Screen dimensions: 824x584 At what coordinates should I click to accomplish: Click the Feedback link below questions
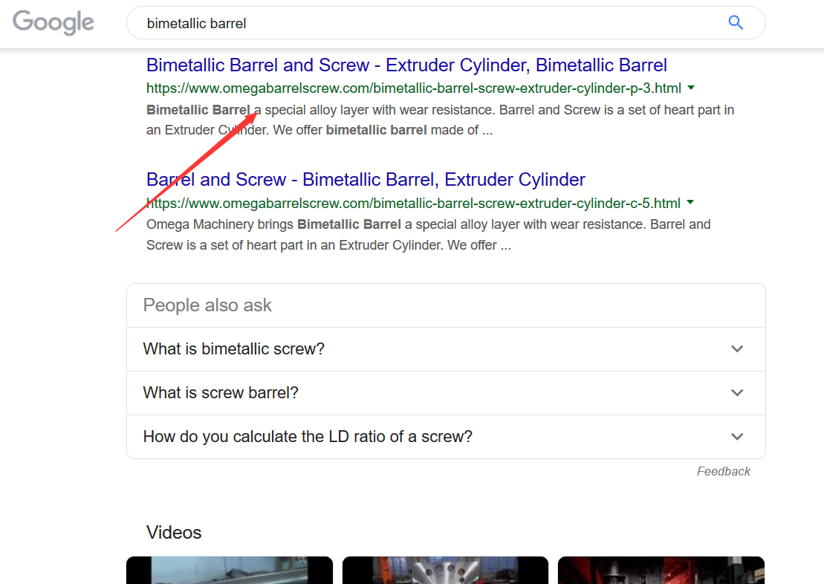point(723,471)
